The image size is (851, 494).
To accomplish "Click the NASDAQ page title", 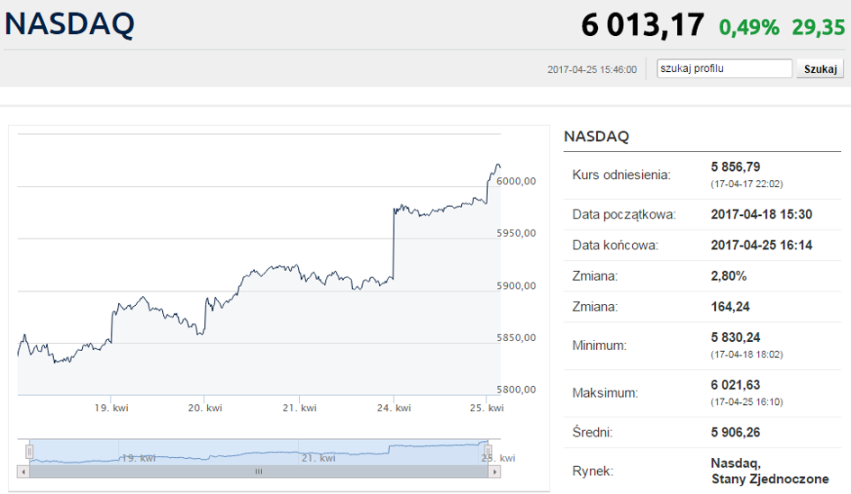I will point(69,24).
